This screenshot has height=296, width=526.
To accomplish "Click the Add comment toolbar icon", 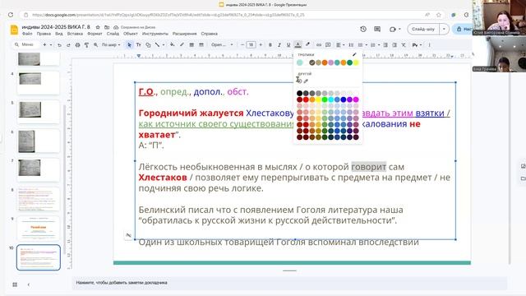I will tap(328, 45).
